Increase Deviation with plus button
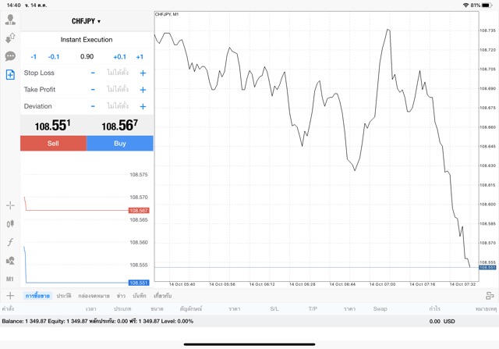Screen dimensions: 499x349 tap(143, 106)
